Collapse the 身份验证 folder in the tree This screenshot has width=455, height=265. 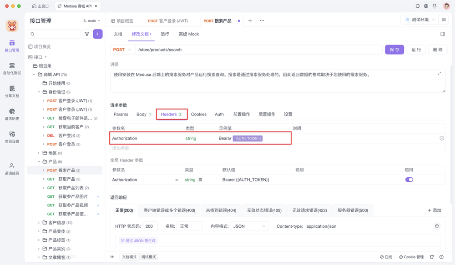coord(39,92)
